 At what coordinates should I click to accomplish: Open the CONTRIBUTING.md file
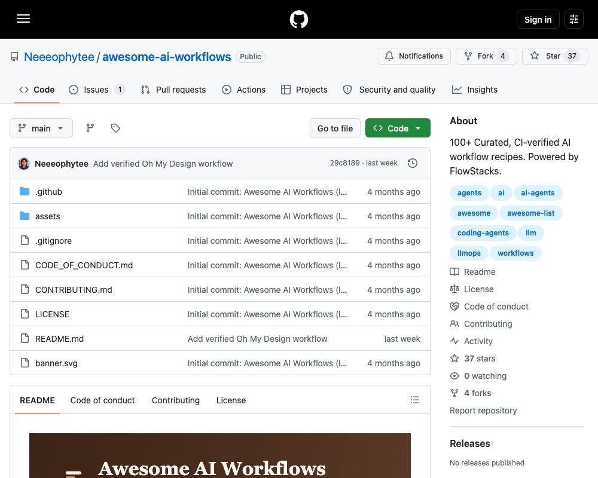coord(74,290)
